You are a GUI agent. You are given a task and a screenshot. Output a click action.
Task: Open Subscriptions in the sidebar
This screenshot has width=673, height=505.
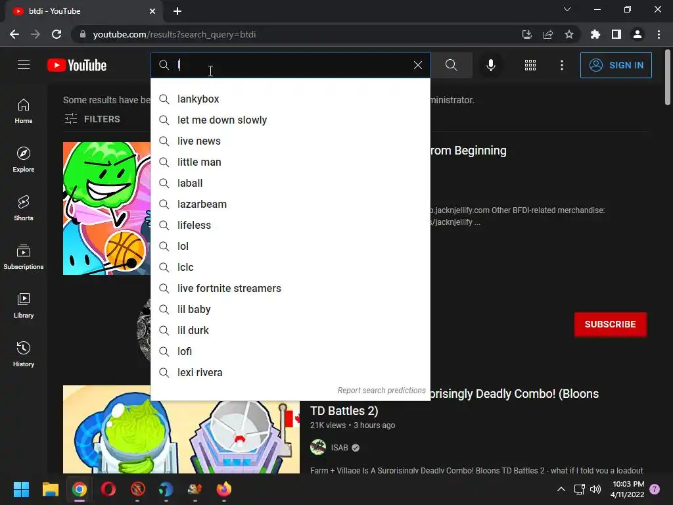point(24,256)
